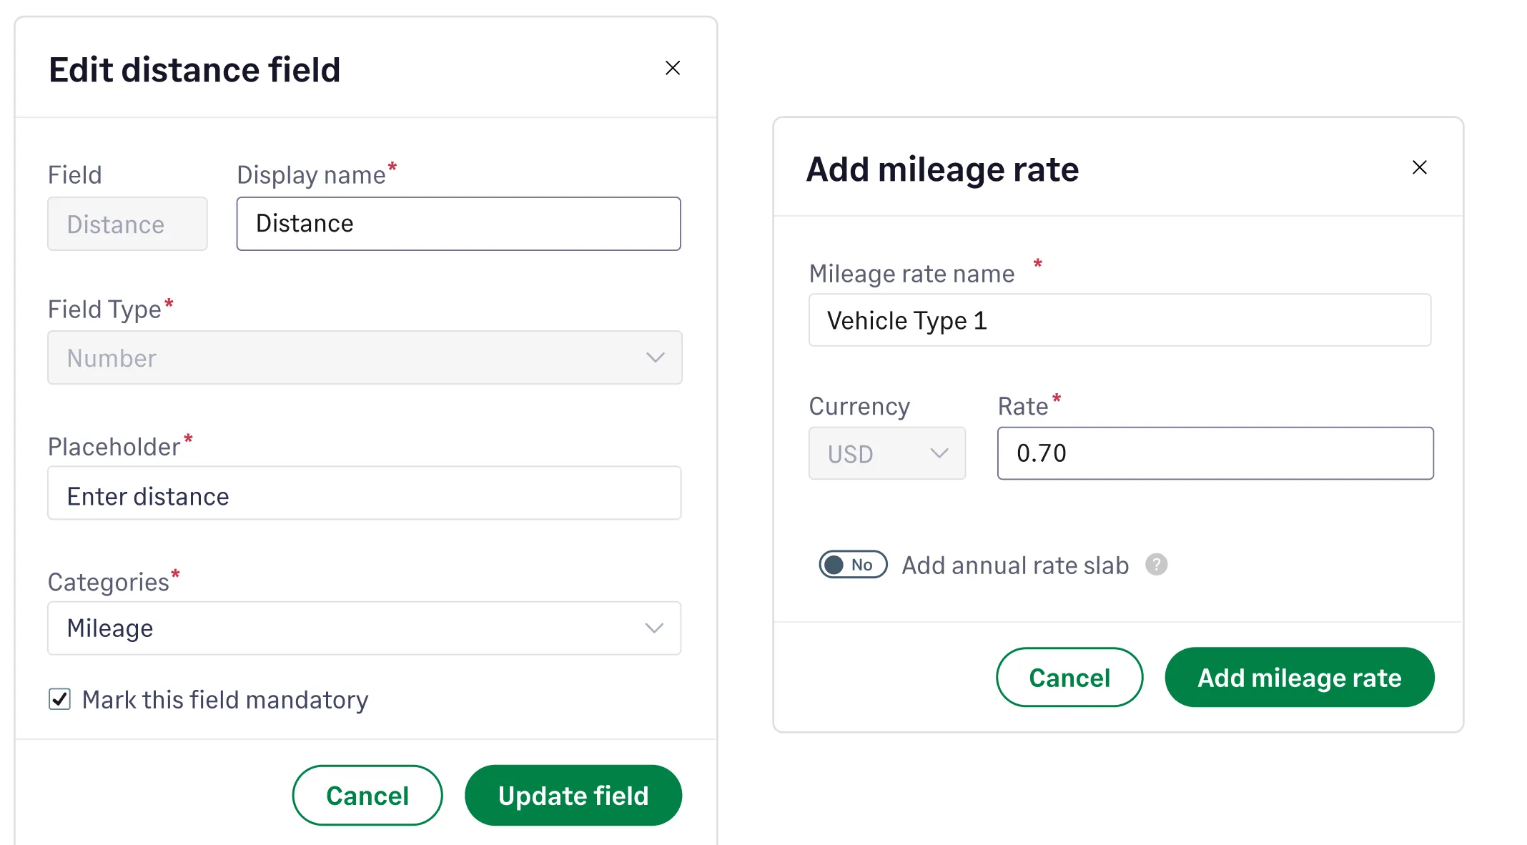Select the Mileage rate name field
This screenshot has width=1527, height=845.
[x=1120, y=320]
